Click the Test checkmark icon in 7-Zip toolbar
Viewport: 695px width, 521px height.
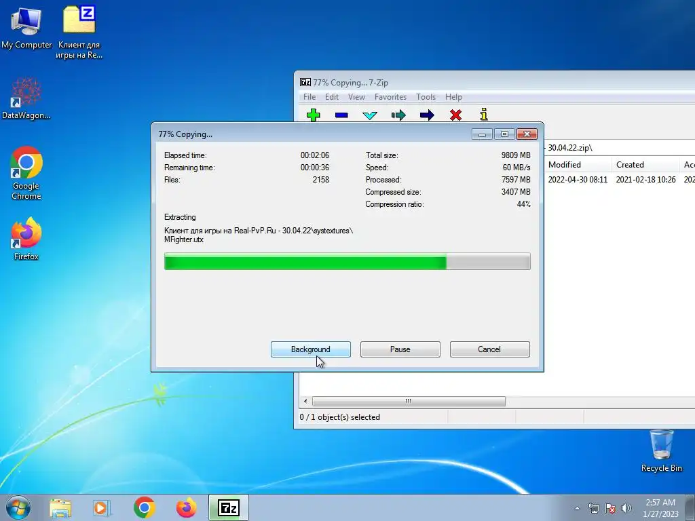[x=370, y=115]
